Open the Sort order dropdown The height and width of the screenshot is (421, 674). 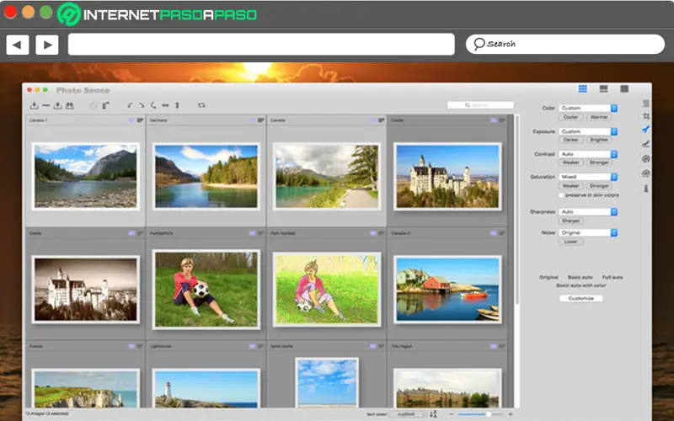click(x=408, y=414)
